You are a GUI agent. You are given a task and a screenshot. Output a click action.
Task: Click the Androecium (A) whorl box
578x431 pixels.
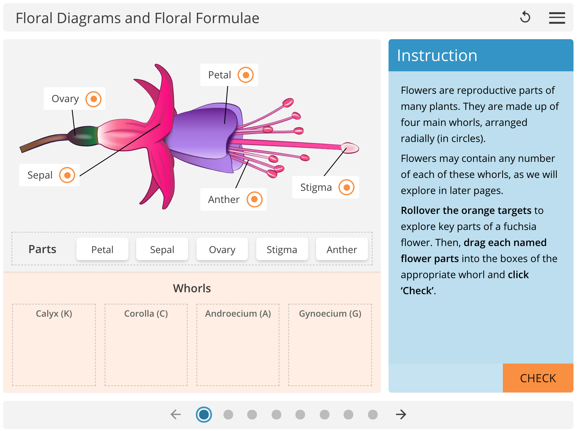click(238, 345)
